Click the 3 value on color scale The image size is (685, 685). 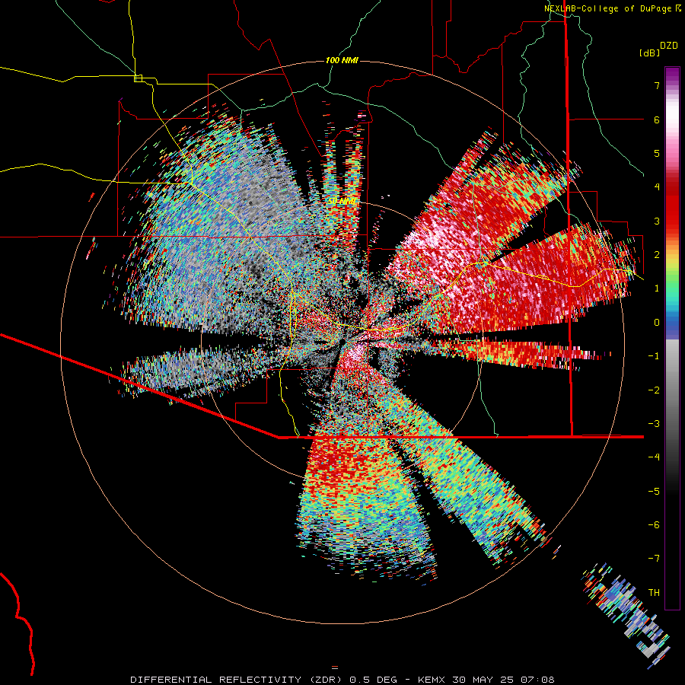click(x=657, y=221)
